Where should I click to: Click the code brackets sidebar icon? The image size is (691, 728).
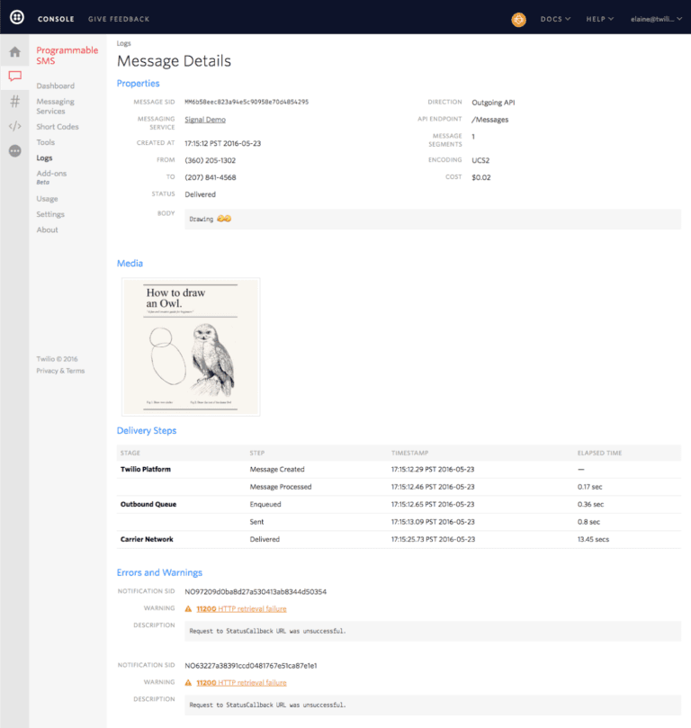14,126
